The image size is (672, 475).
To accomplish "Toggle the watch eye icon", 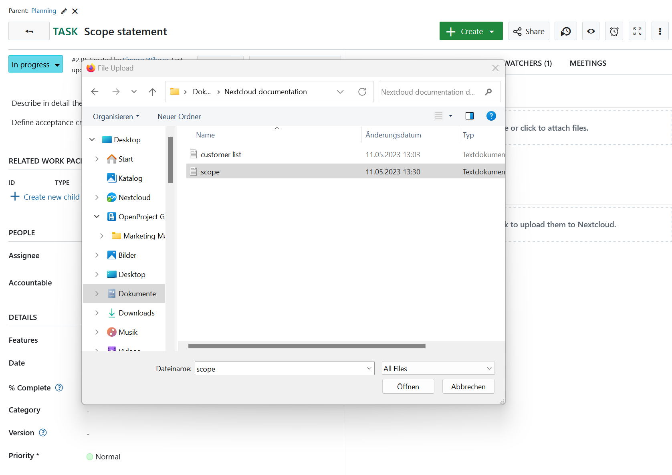I will [x=591, y=31].
